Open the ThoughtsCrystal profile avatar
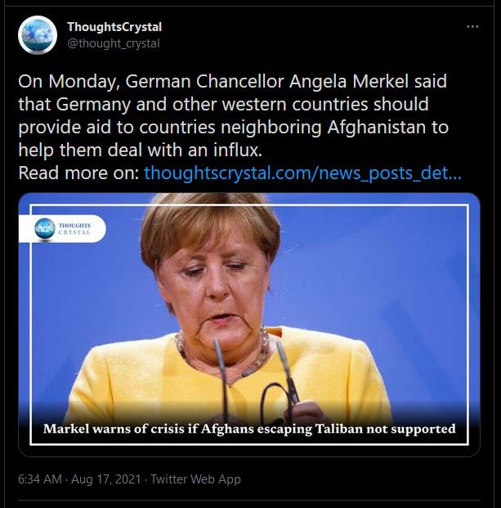The image size is (501, 508). [38, 35]
